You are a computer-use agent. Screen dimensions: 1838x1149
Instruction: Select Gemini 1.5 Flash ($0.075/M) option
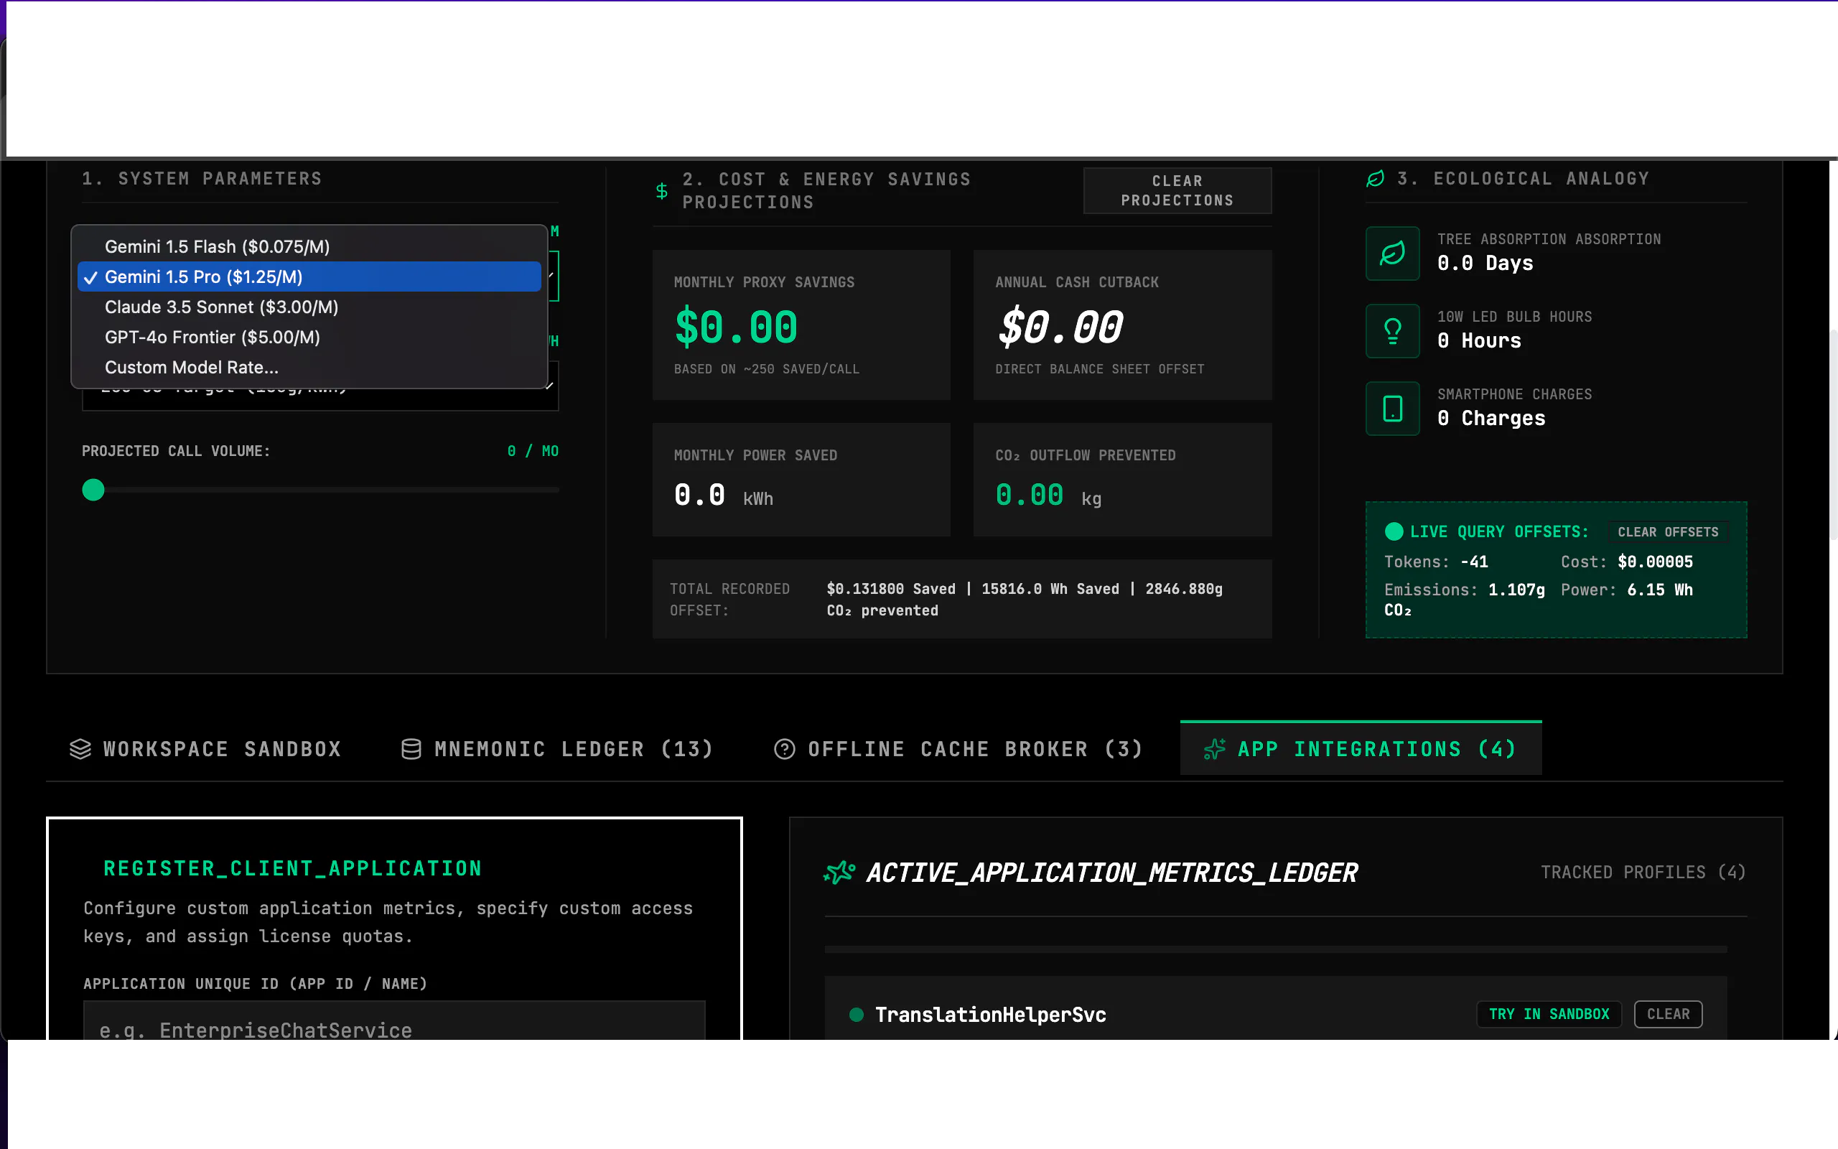pyautogui.click(x=309, y=246)
